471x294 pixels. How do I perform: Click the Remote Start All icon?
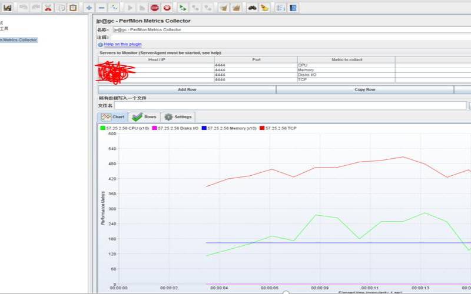pos(183,8)
